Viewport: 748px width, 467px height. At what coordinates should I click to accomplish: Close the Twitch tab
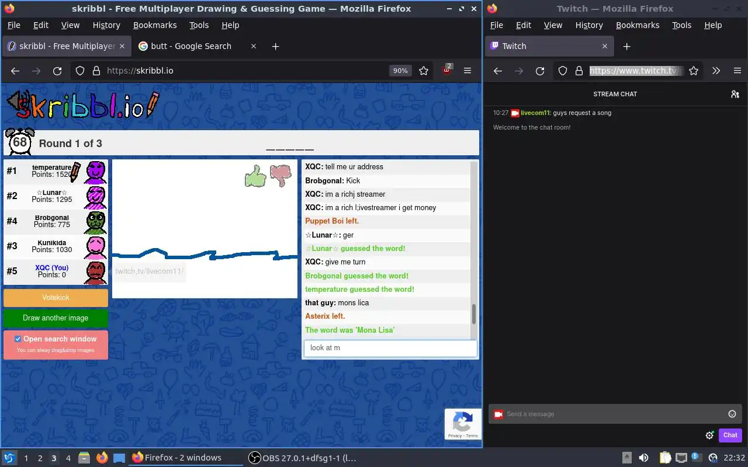(x=604, y=46)
